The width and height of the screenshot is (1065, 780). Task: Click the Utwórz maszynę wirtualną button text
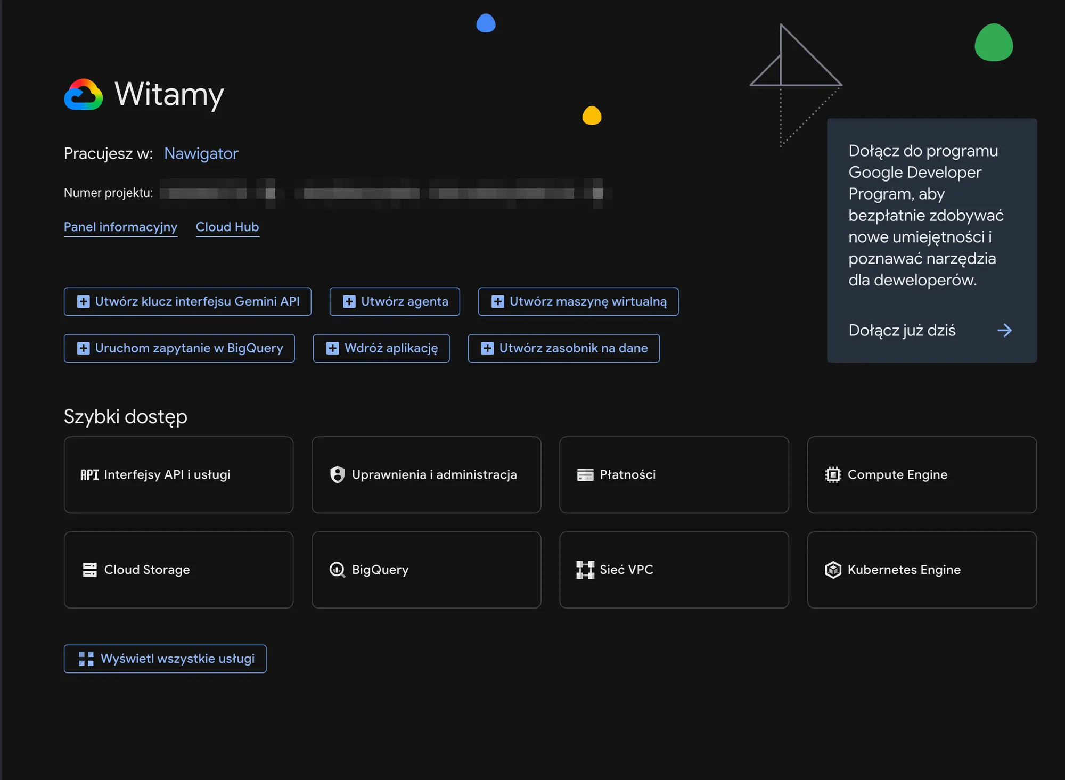click(x=588, y=302)
